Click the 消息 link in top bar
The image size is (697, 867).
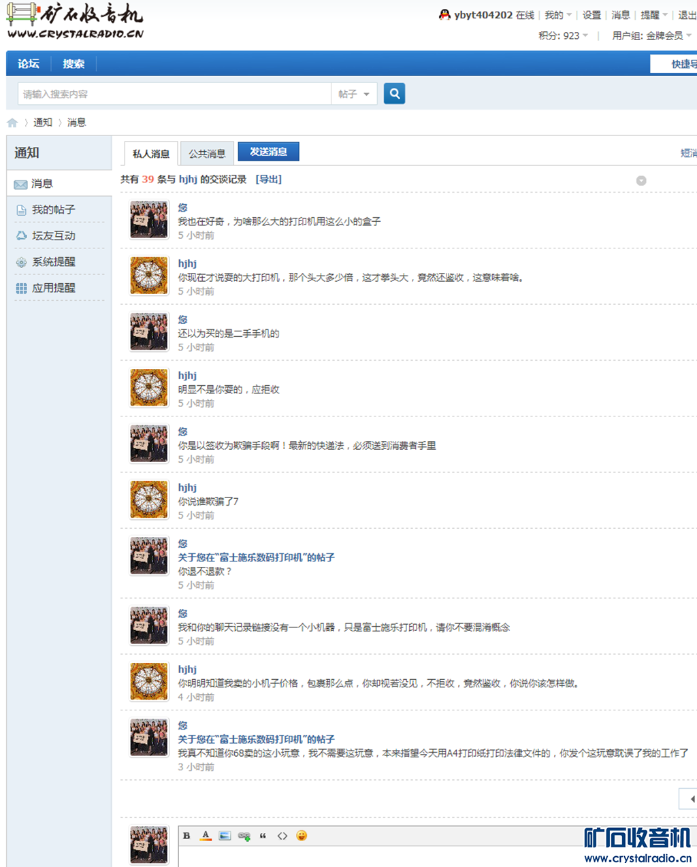pos(620,15)
